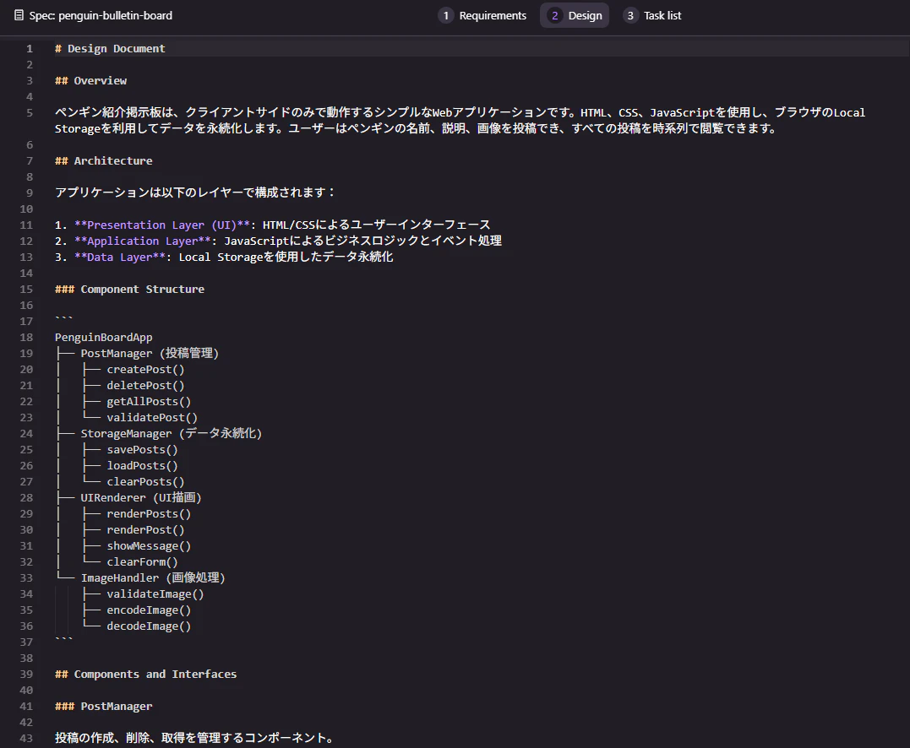The height and width of the screenshot is (748, 910).
Task: Click the '### PostManager' heading
Action: pos(104,707)
